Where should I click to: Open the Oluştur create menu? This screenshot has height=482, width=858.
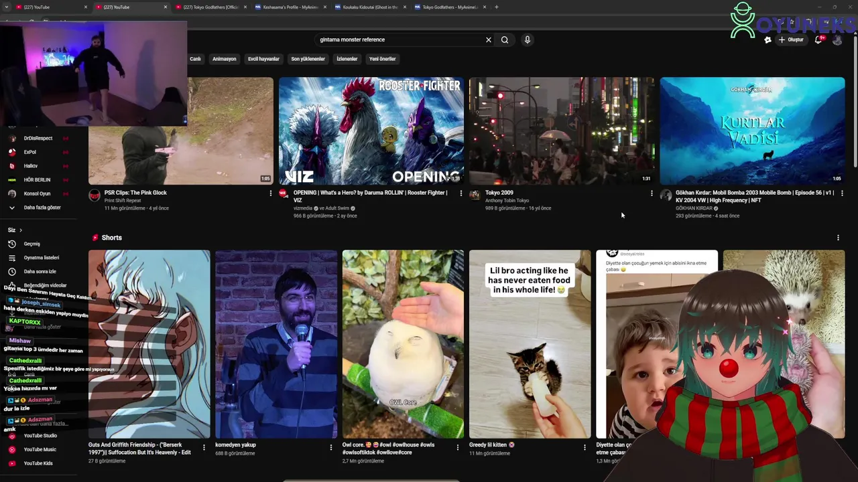tap(792, 39)
